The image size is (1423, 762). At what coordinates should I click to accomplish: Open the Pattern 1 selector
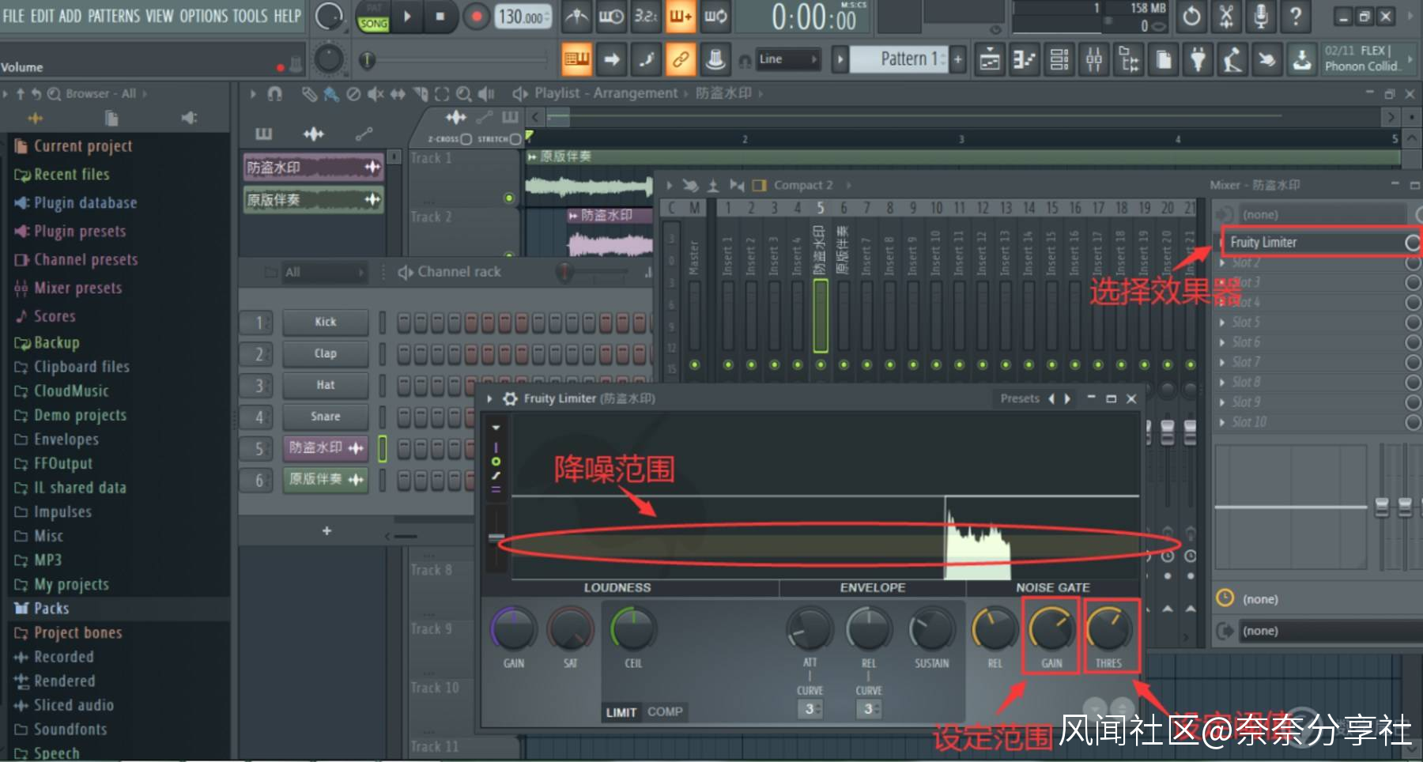(x=899, y=59)
